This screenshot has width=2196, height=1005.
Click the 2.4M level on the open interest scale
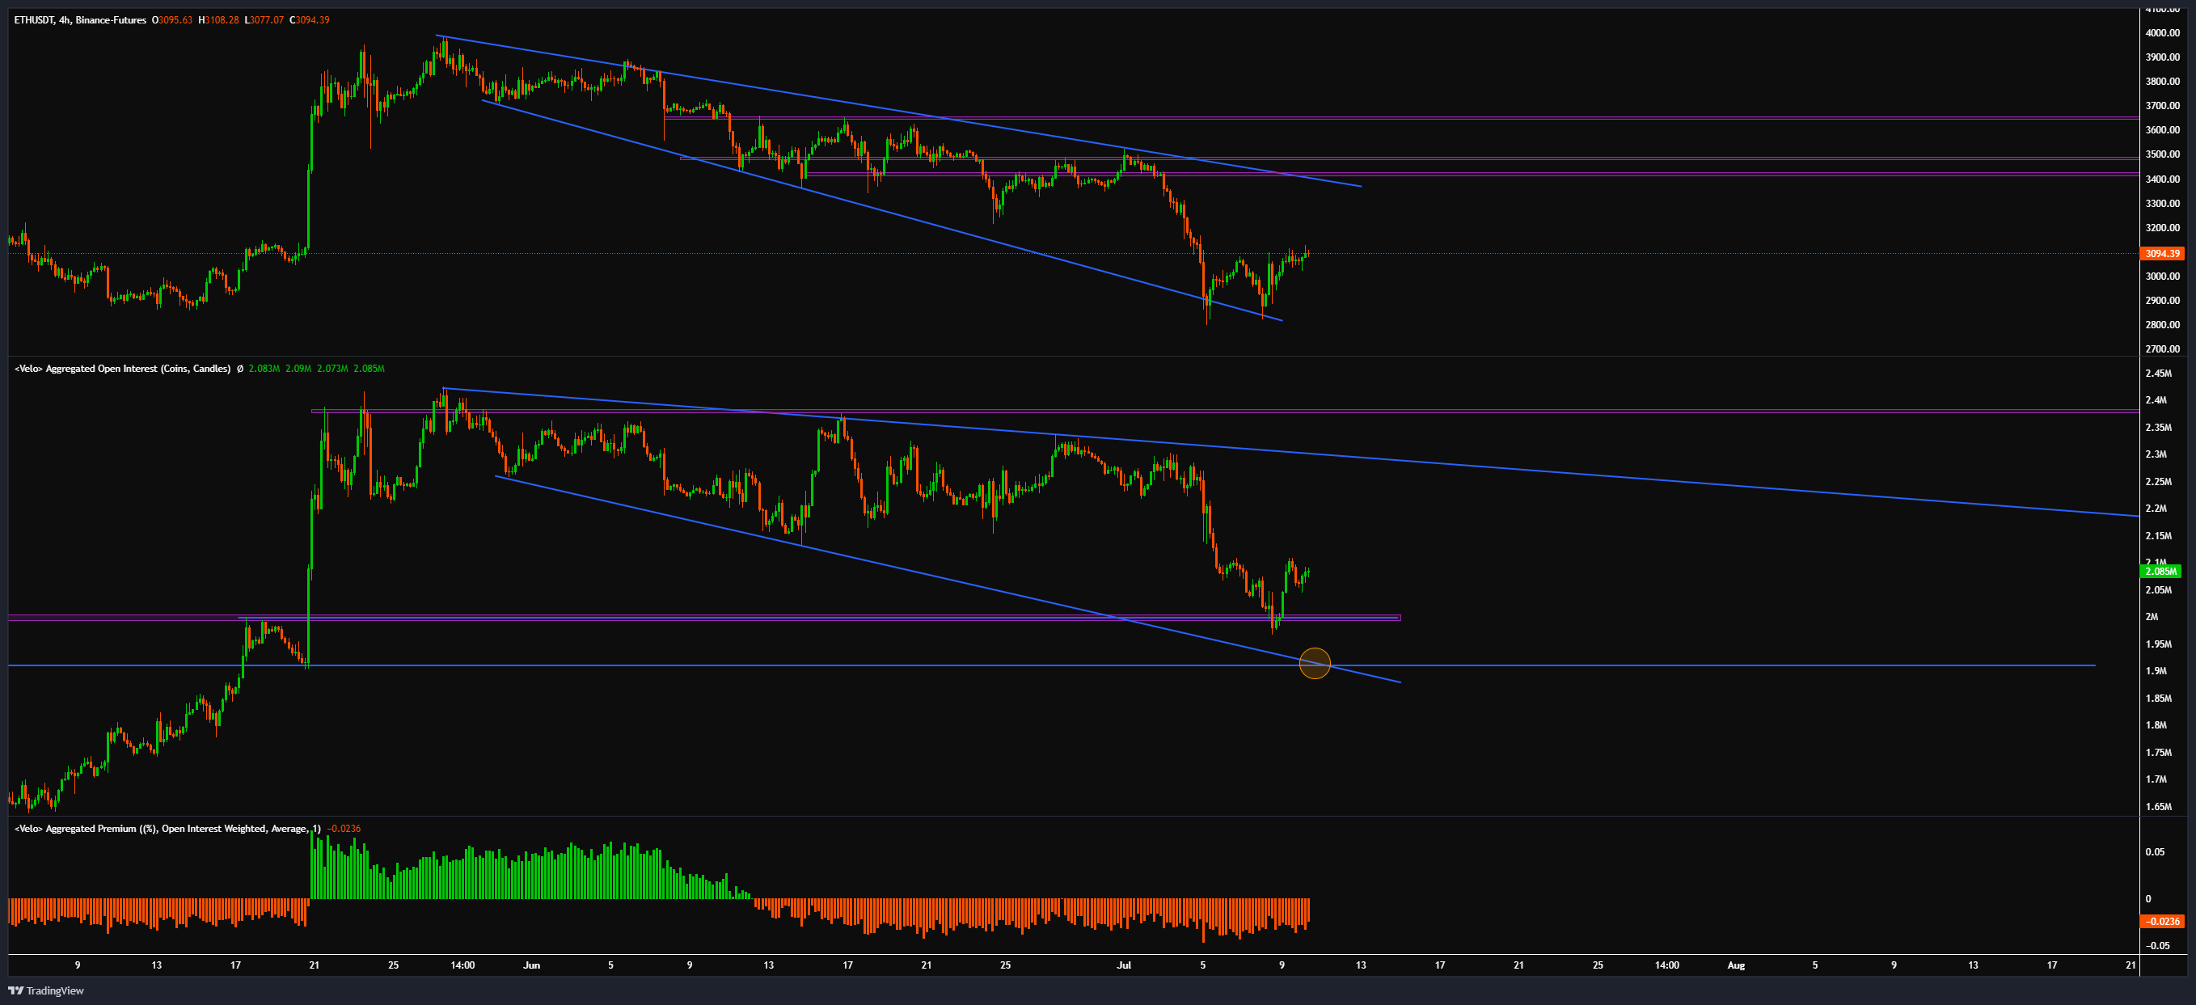(2156, 399)
